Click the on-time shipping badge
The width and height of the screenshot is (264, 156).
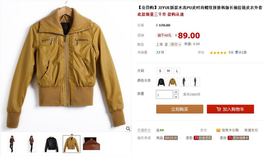(x=171, y=138)
